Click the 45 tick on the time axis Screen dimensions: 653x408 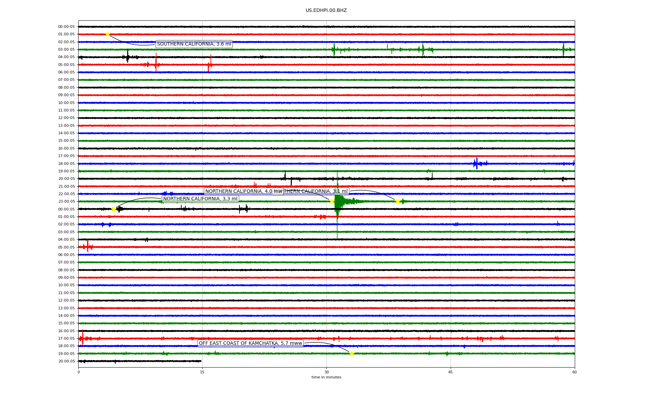[x=451, y=372]
